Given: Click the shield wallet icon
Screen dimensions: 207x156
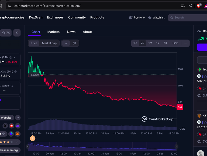Looking at the screenshot, I should pos(11,134).
